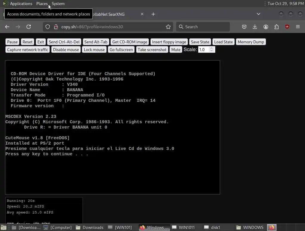Image resolution: width=305 pixels, height=231 pixels.
Task: Click Save State button
Action: [200, 42]
